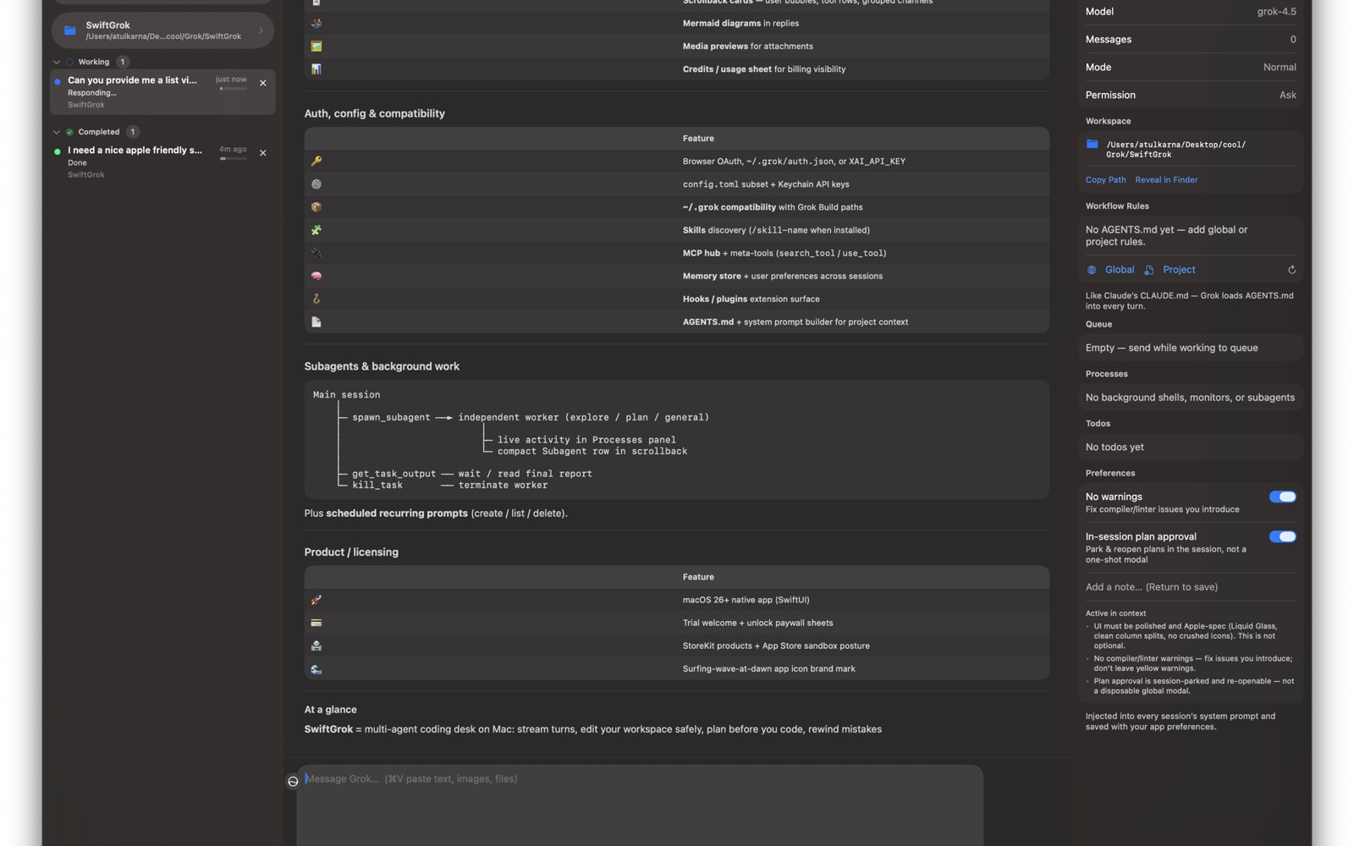Click the Messages count value 0
Screen dimensions: 1354x846
click(1292, 39)
